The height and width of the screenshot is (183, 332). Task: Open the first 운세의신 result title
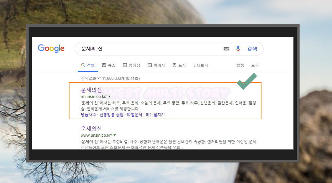pos(91,90)
